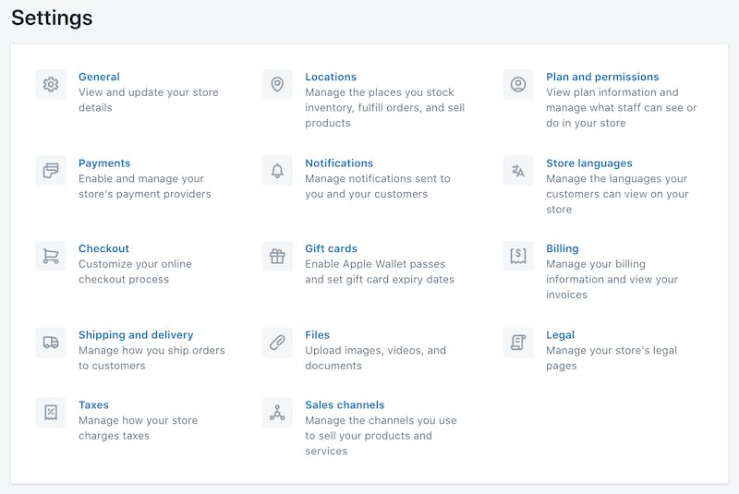Click the gift box icon for Gift cards
The image size is (739, 494).
click(x=277, y=256)
